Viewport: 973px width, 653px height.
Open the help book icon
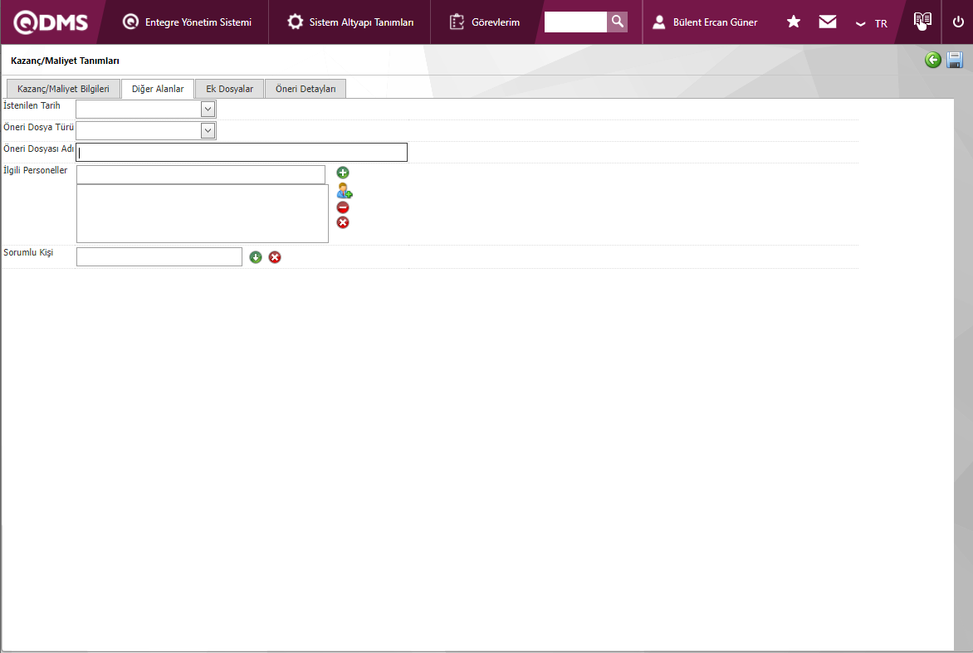tap(922, 21)
